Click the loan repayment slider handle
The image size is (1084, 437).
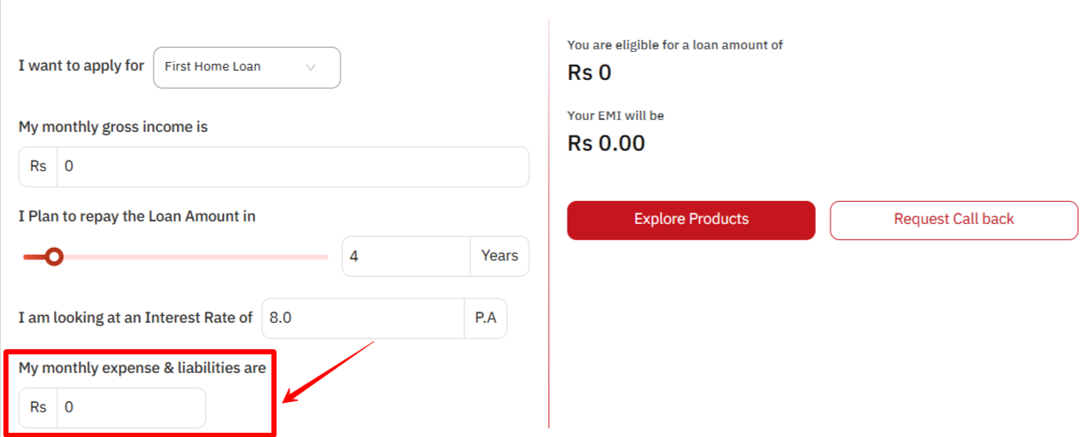tap(54, 256)
